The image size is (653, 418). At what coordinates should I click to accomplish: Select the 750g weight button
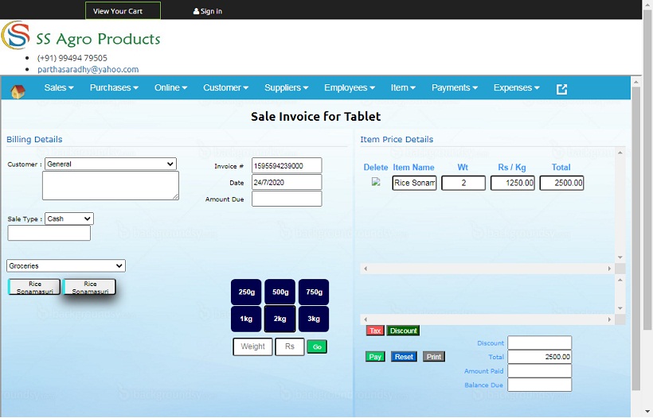point(314,292)
